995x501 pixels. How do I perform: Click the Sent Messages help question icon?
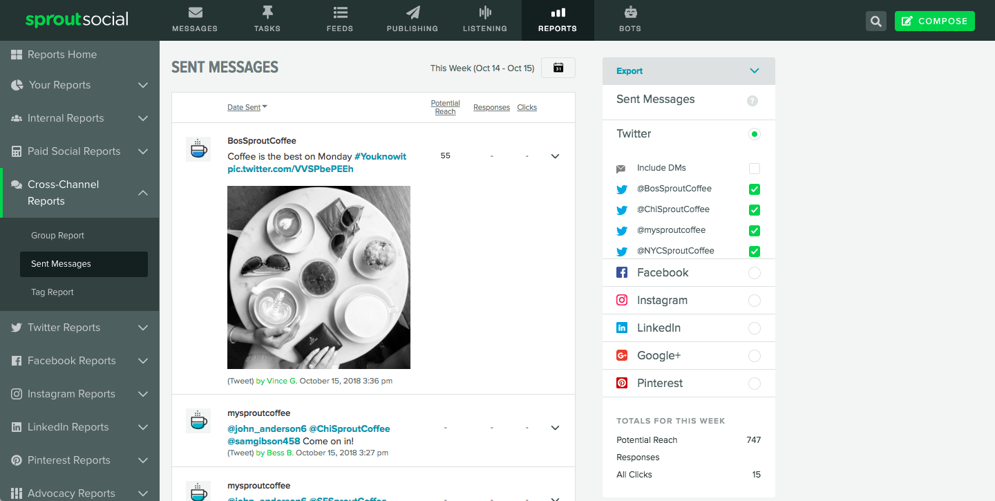pyautogui.click(x=752, y=101)
